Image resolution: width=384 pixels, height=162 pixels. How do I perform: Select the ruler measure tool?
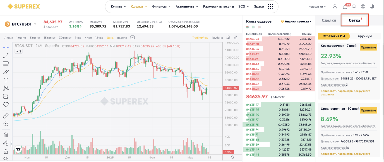(6, 115)
